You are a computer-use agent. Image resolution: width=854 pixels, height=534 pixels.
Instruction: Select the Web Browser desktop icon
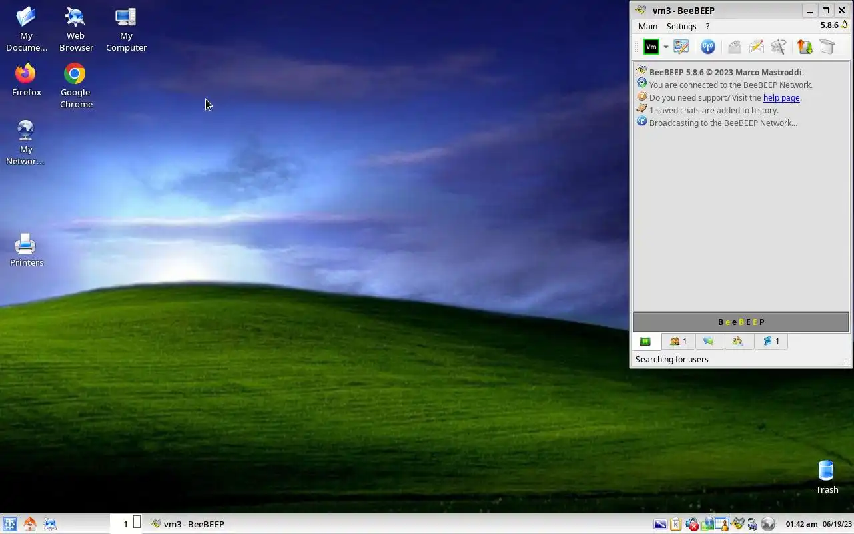pyautogui.click(x=75, y=29)
